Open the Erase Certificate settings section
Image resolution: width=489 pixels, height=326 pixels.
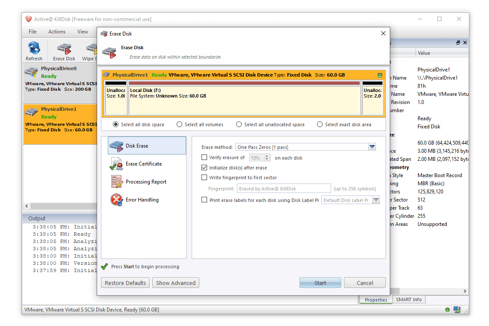tap(144, 164)
